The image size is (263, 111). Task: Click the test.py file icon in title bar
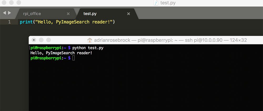[156, 3]
